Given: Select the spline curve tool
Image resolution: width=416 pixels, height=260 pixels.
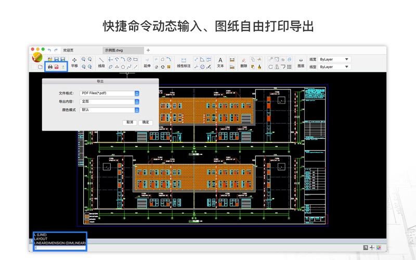Looking at the screenshot, I should (x=129, y=67).
